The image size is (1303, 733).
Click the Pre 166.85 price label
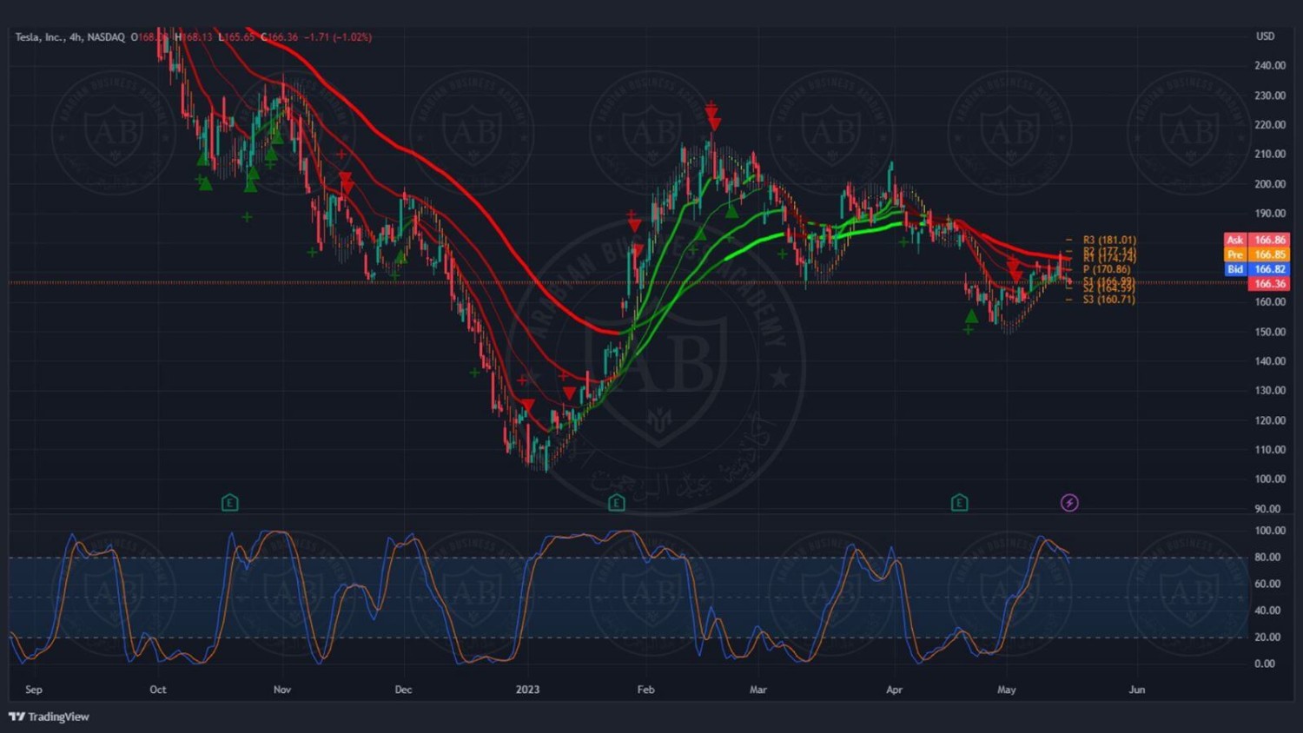[1256, 254]
